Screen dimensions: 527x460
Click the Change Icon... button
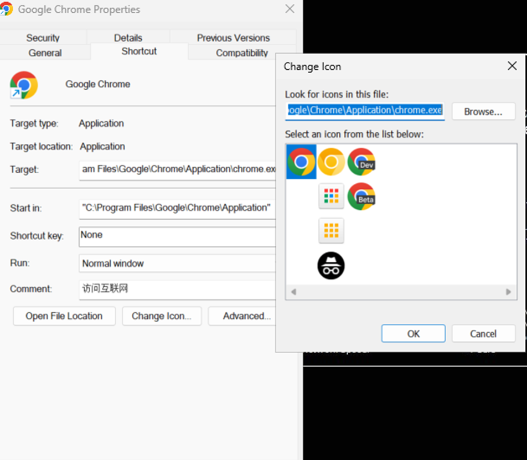pos(162,316)
